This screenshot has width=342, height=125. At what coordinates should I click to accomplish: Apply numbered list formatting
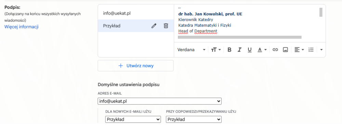(311, 50)
